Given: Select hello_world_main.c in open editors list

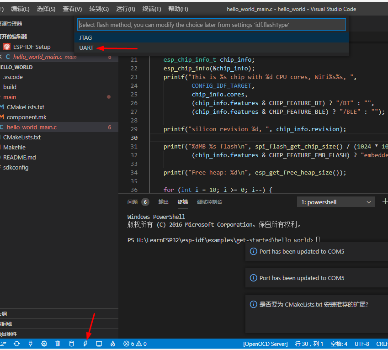Looking at the screenshot, I should click(x=59, y=57).
